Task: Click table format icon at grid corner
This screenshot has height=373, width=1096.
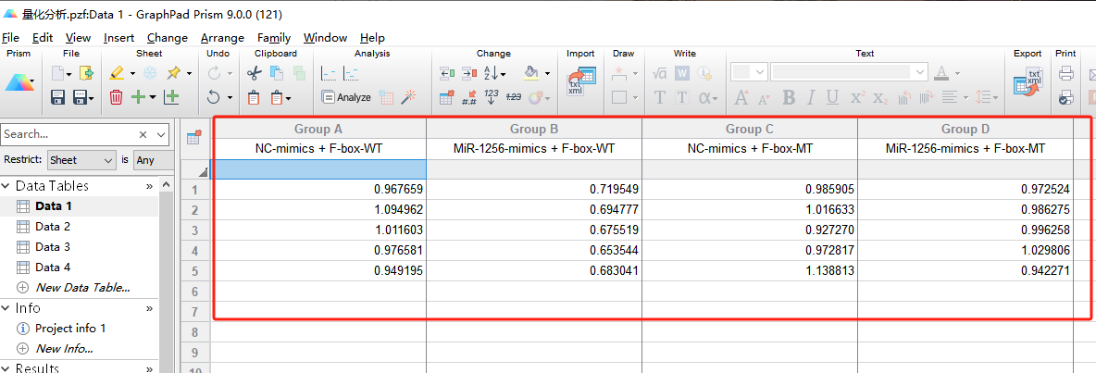Action: [194, 138]
